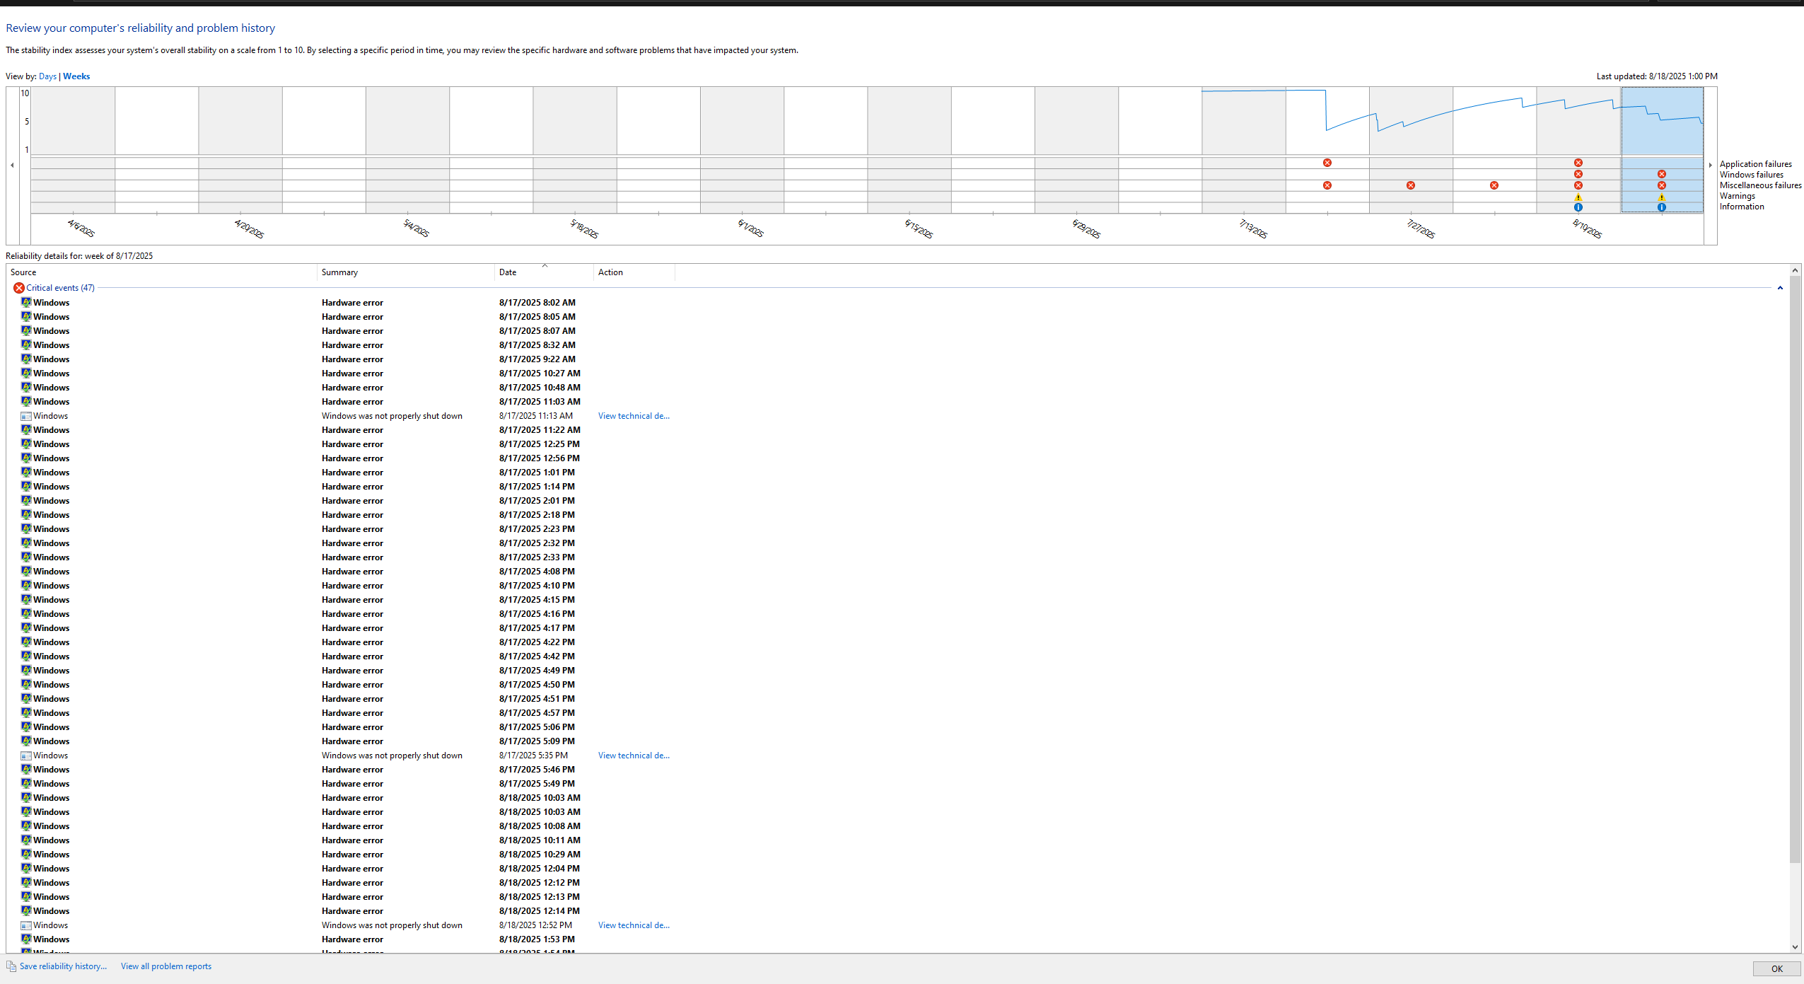Open View all problem reports
Screen dimensions: 1804x984
coord(166,966)
